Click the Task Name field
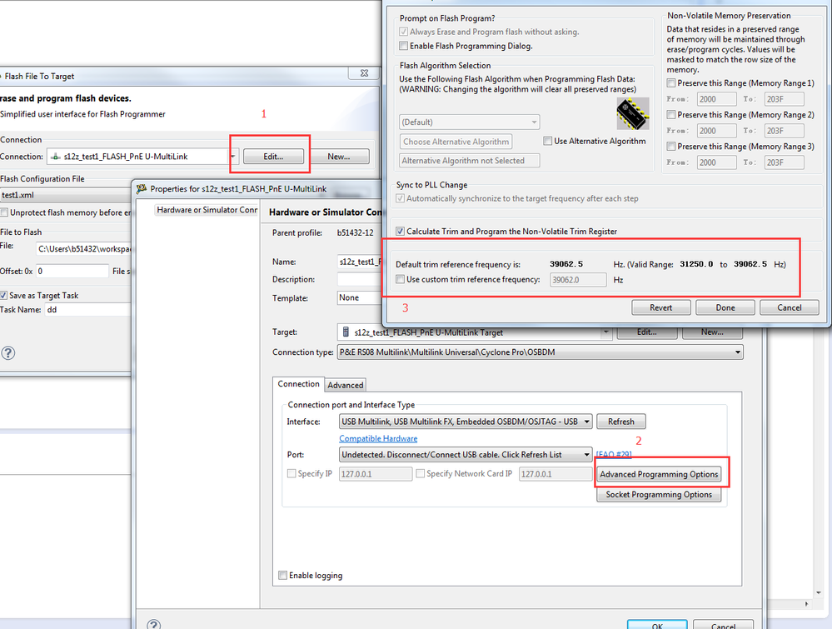Viewport: 832px width, 629px height. click(x=88, y=309)
